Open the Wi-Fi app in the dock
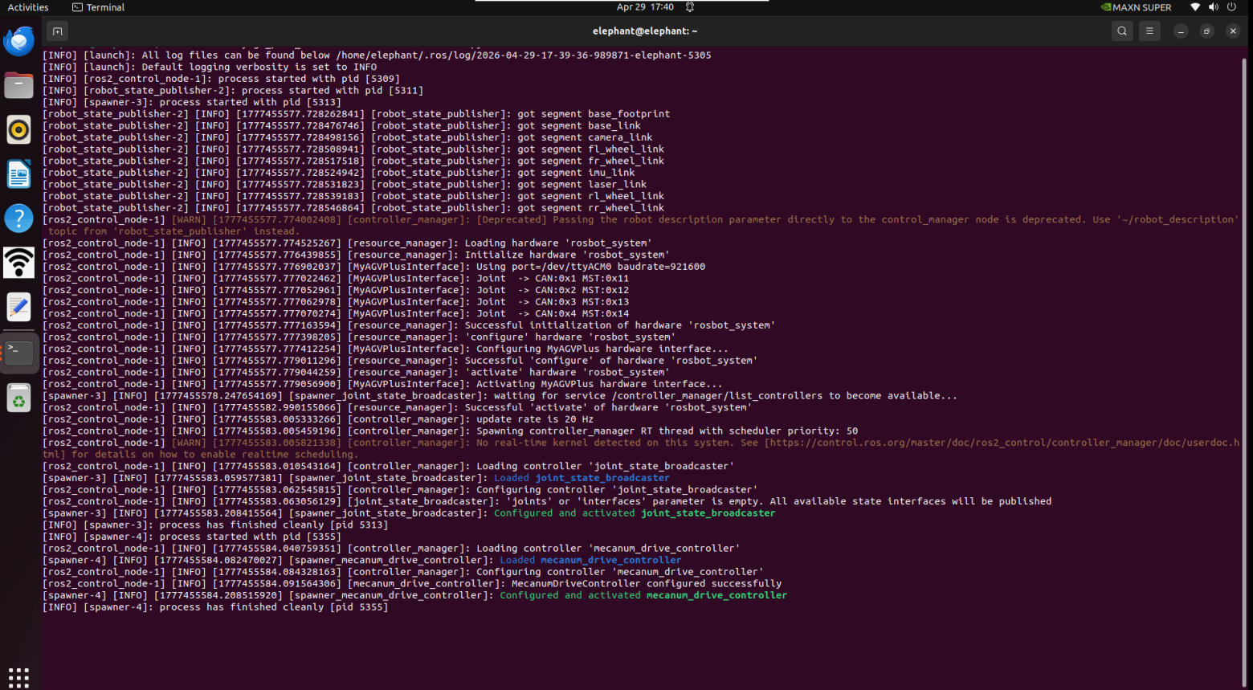 [x=19, y=263]
